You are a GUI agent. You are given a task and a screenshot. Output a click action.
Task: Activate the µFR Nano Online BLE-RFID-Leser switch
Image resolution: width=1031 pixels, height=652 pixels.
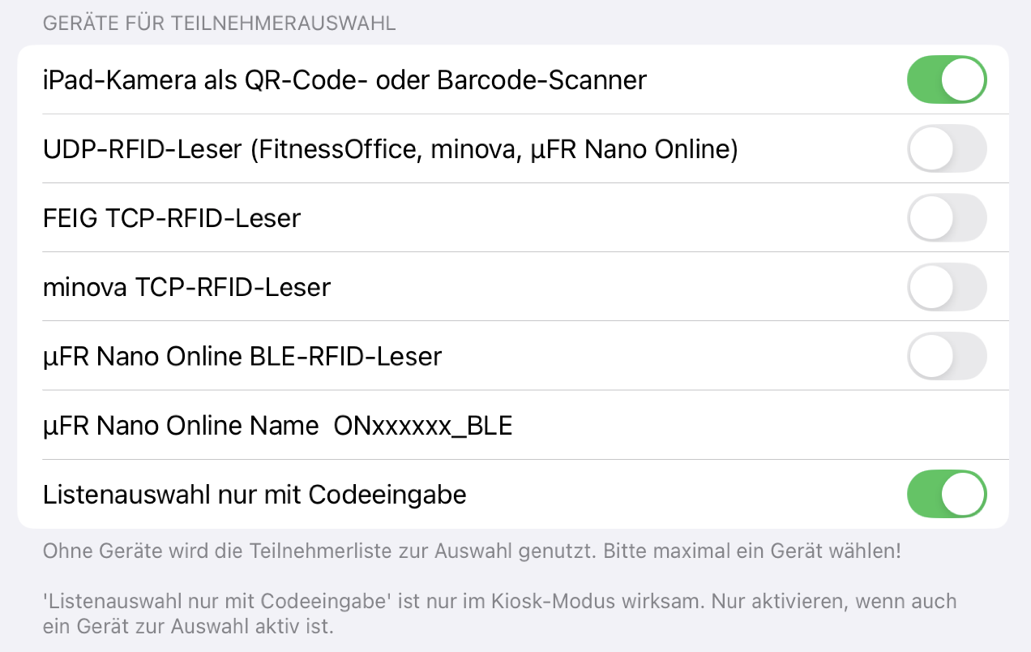pyautogui.click(x=946, y=356)
